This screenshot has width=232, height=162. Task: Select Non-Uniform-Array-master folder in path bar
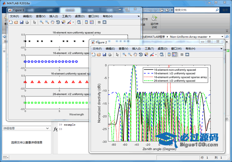click(x=189, y=37)
